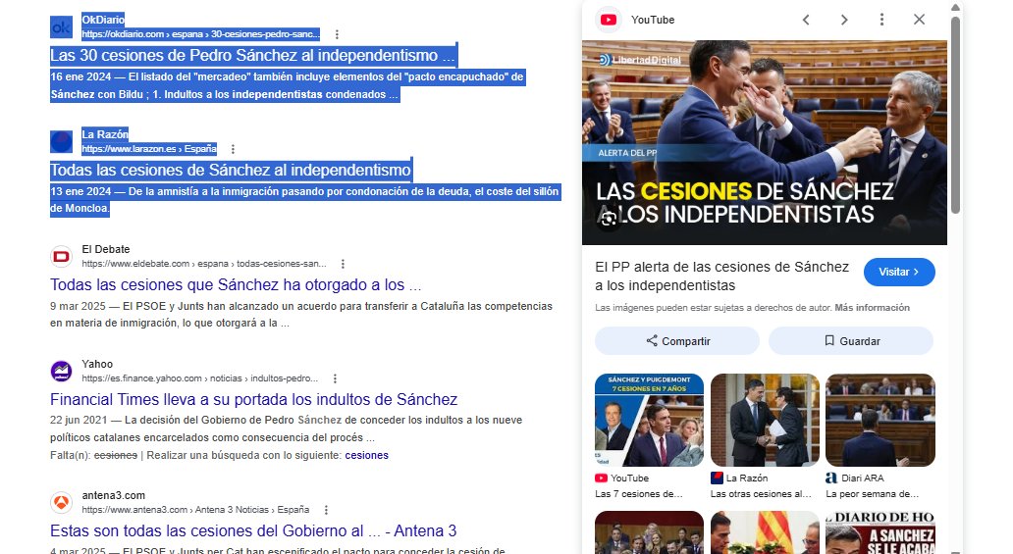This screenshot has width=1013, height=554.
Task: Go to next image in panel
Action: coord(844,20)
